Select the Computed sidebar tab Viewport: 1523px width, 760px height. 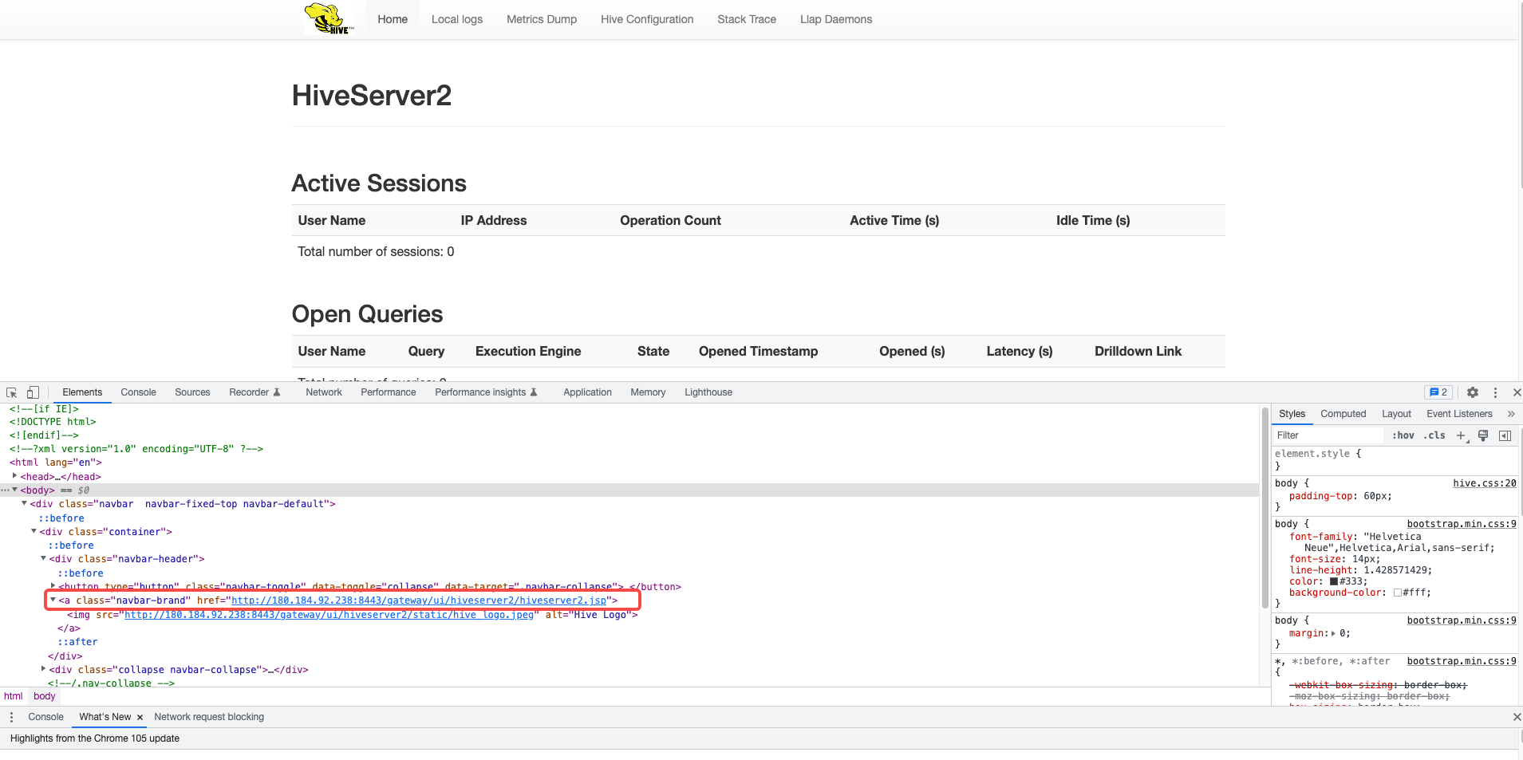[x=1343, y=414]
